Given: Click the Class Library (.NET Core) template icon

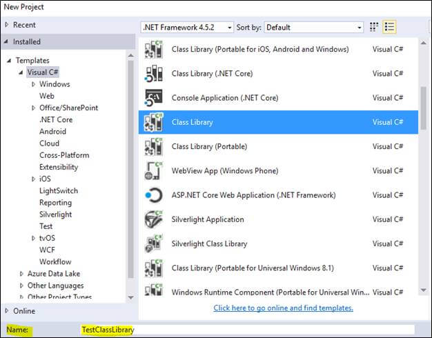Looking at the screenshot, I should coord(154,74).
